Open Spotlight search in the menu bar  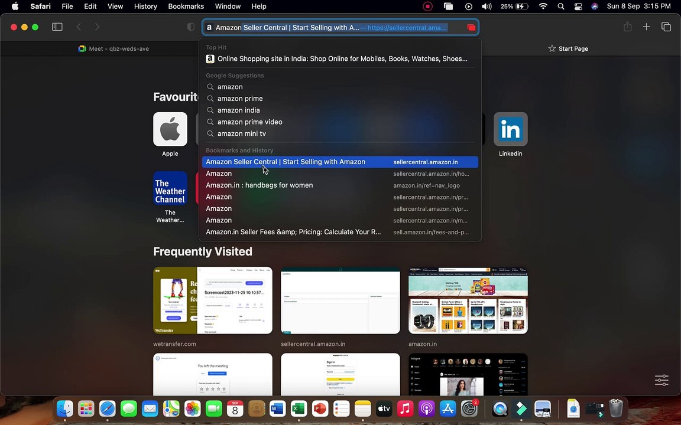[560, 6]
